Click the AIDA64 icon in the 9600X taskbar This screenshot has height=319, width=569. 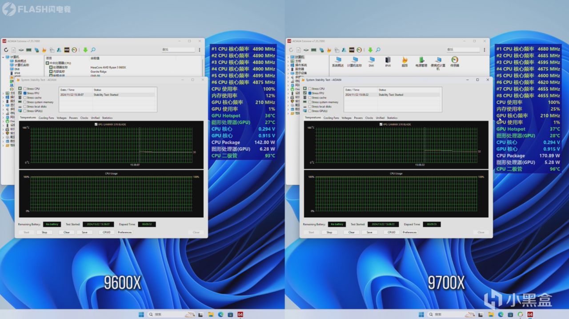pyautogui.click(x=240, y=314)
